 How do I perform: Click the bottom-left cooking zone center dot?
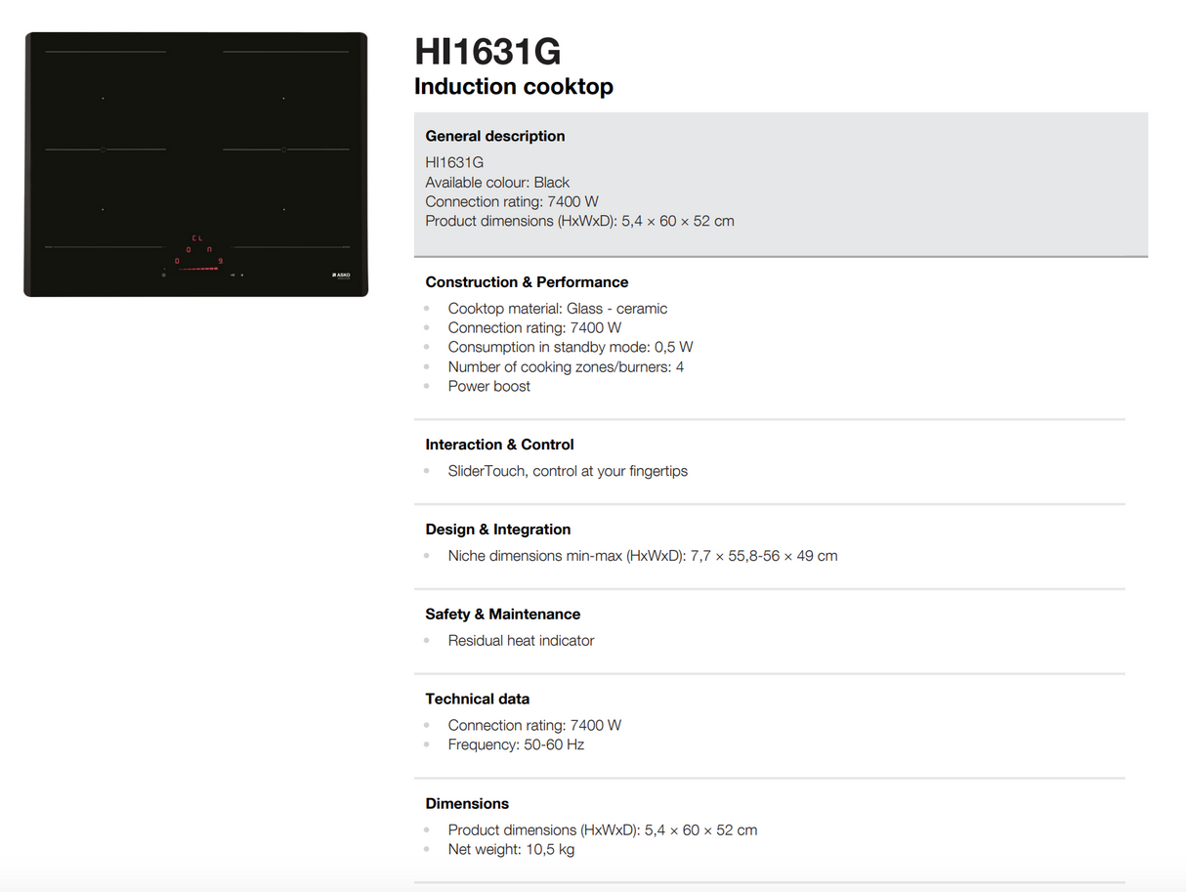103,209
